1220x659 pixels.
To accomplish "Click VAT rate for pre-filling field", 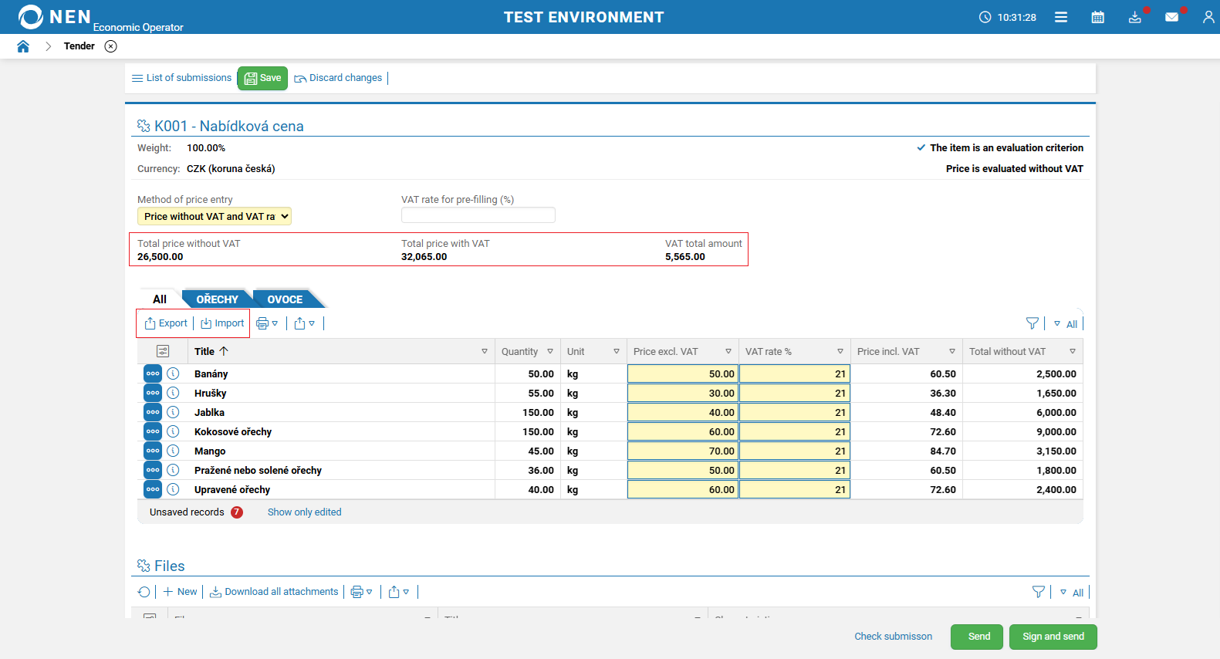I will click(x=478, y=215).
